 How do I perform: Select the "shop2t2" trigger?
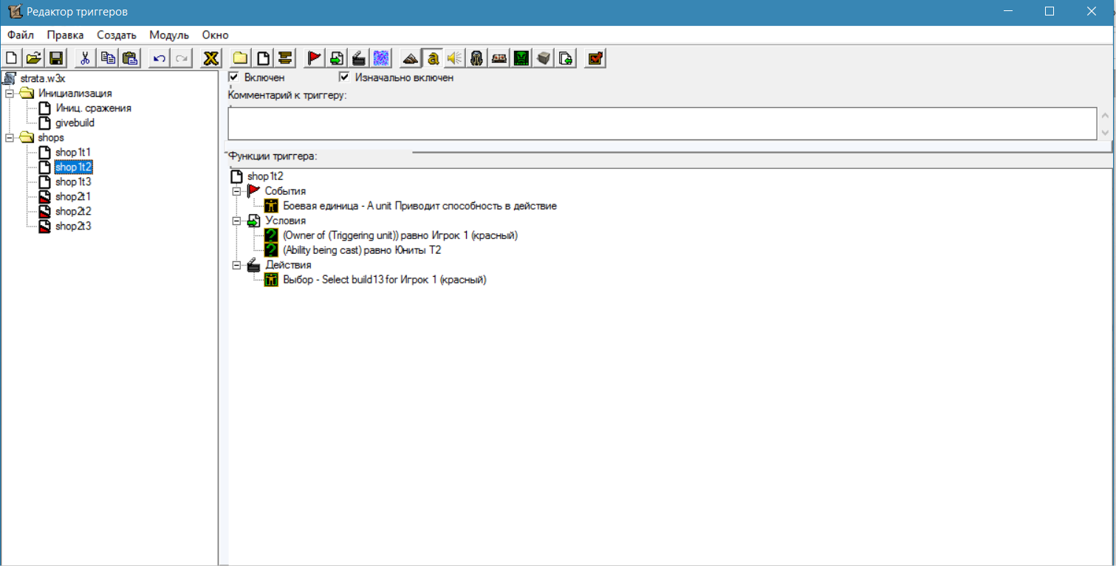click(73, 212)
